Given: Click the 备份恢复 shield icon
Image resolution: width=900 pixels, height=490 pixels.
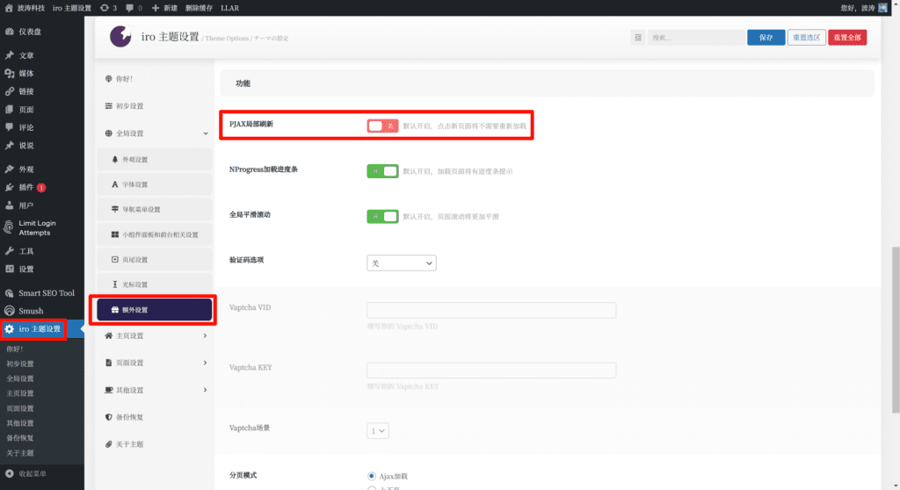Looking at the screenshot, I should tap(108, 417).
